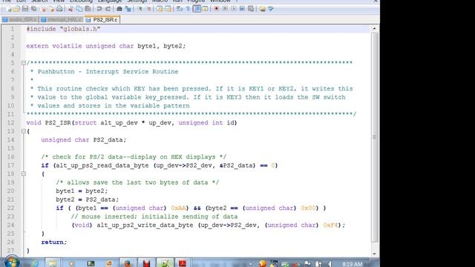
Task: Click the Replace toolbar icon
Action: [x=128, y=9]
